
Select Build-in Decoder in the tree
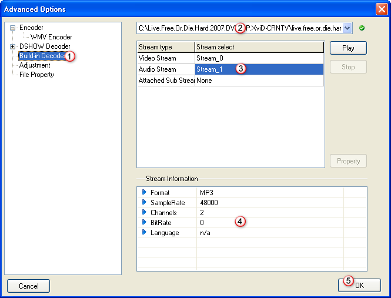[x=41, y=56]
